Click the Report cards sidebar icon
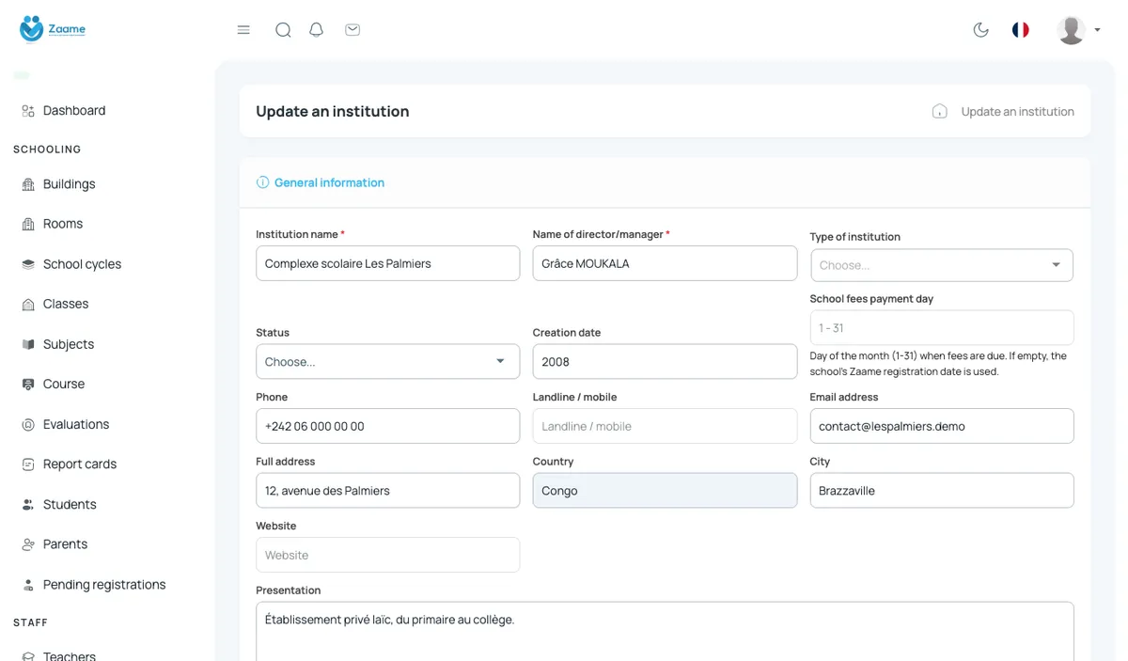Screen dimensions: 1128x661 tap(28, 464)
